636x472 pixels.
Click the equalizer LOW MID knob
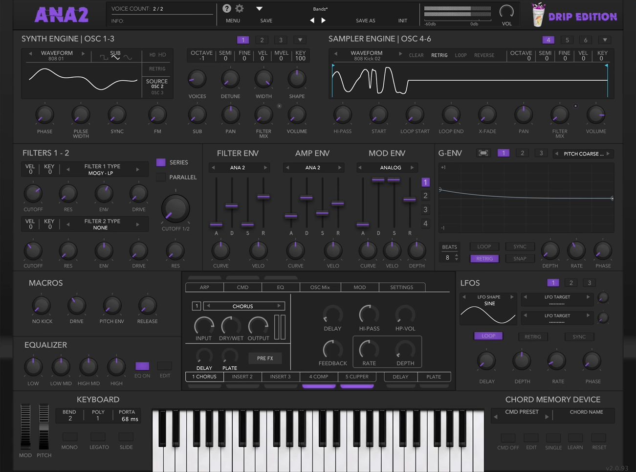(61, 366)
